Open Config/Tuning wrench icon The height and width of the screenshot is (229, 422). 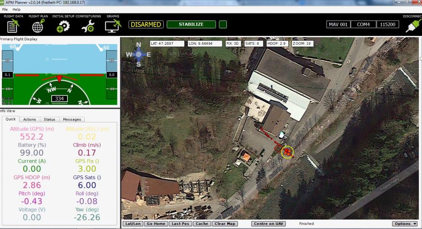coord(88,26)
